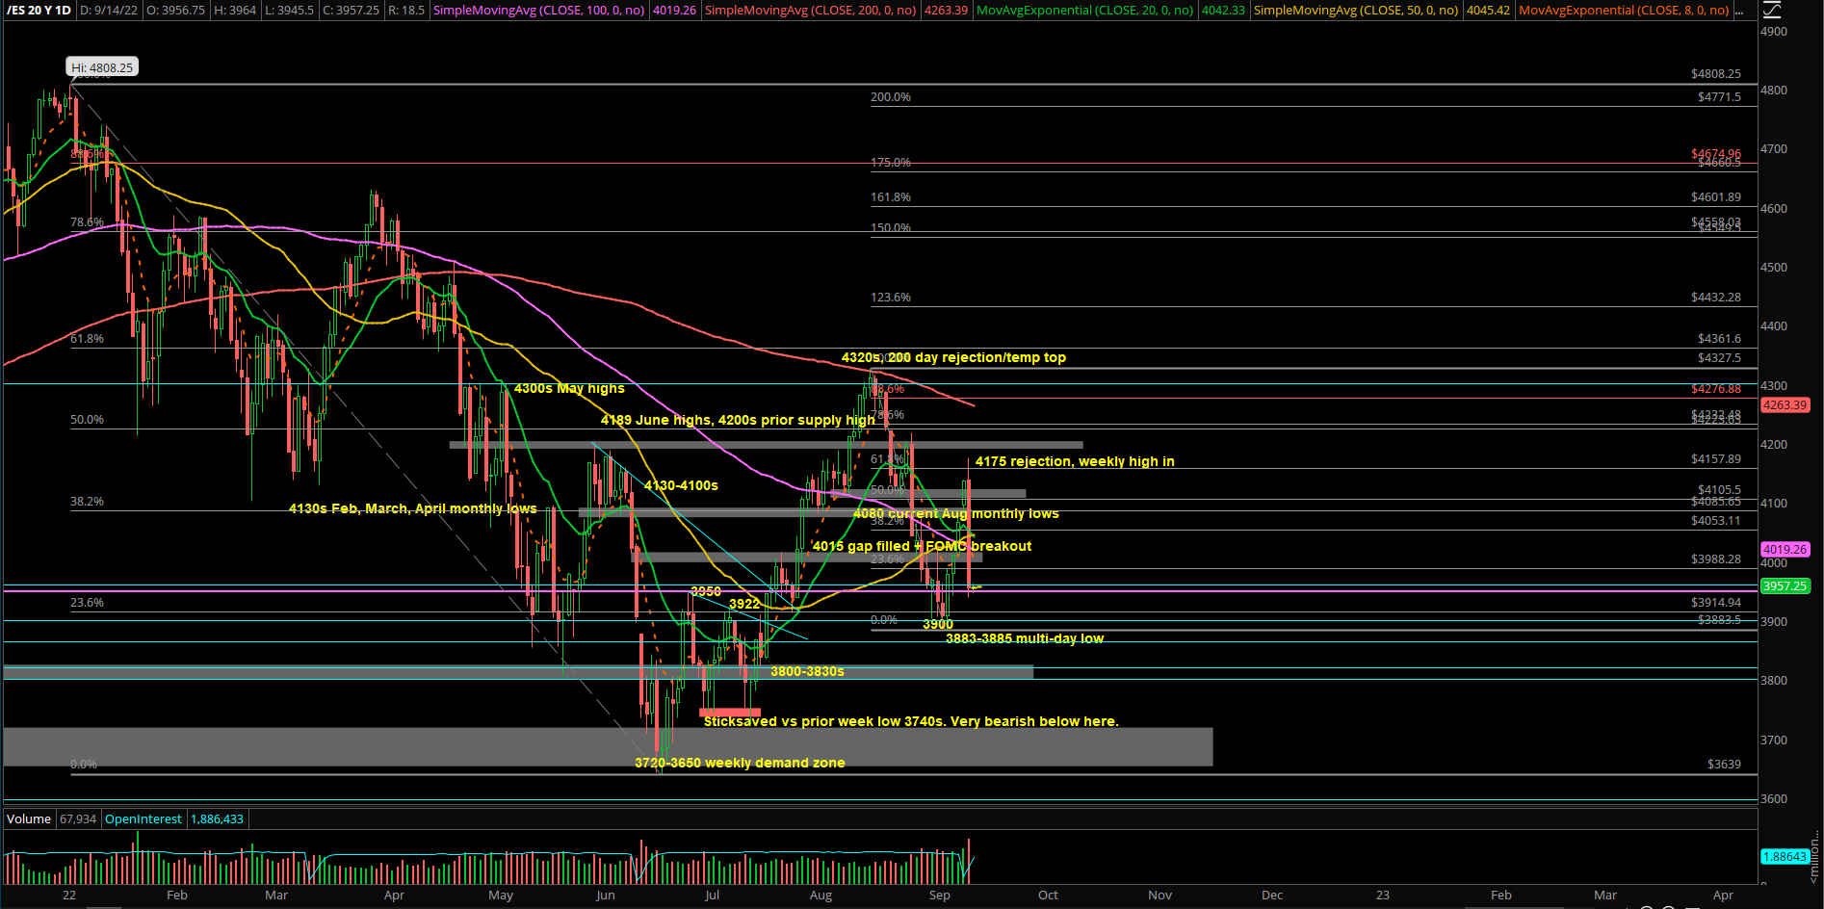
Task: Select the 'Sticksaved vs prior week low 3740s' note
Action: point(911,721)
